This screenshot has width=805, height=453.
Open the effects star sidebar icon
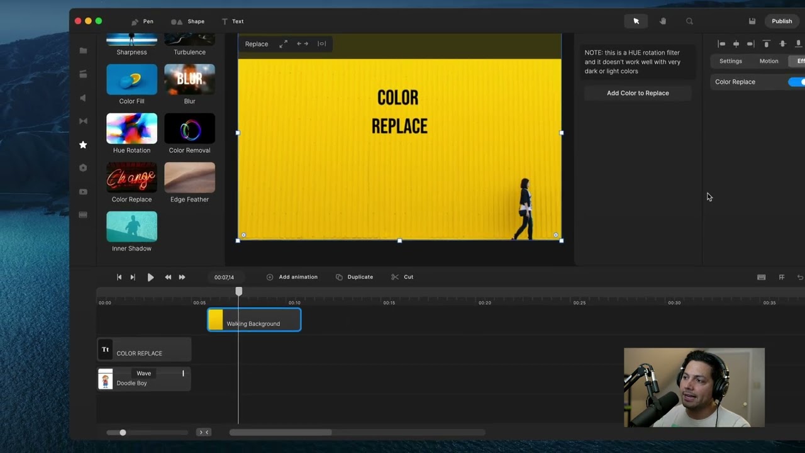pos(83,145)
